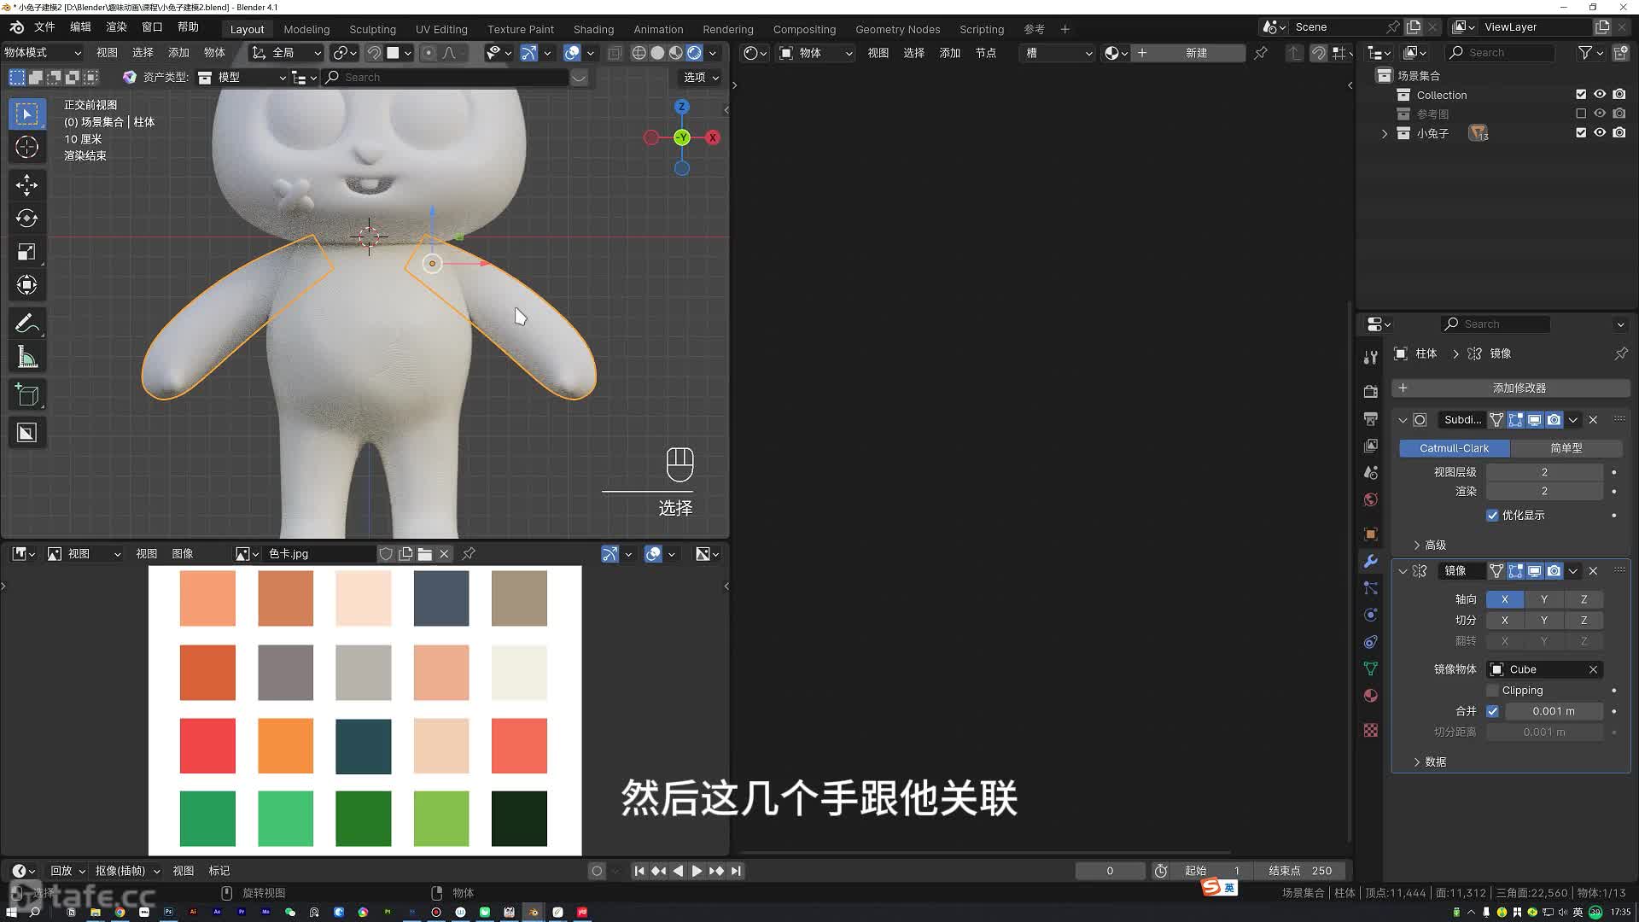The height and width of the screenshot is (922, 1639).
Task: Click the 色卡.jpg image thumbnail
Action: point(247,552)
